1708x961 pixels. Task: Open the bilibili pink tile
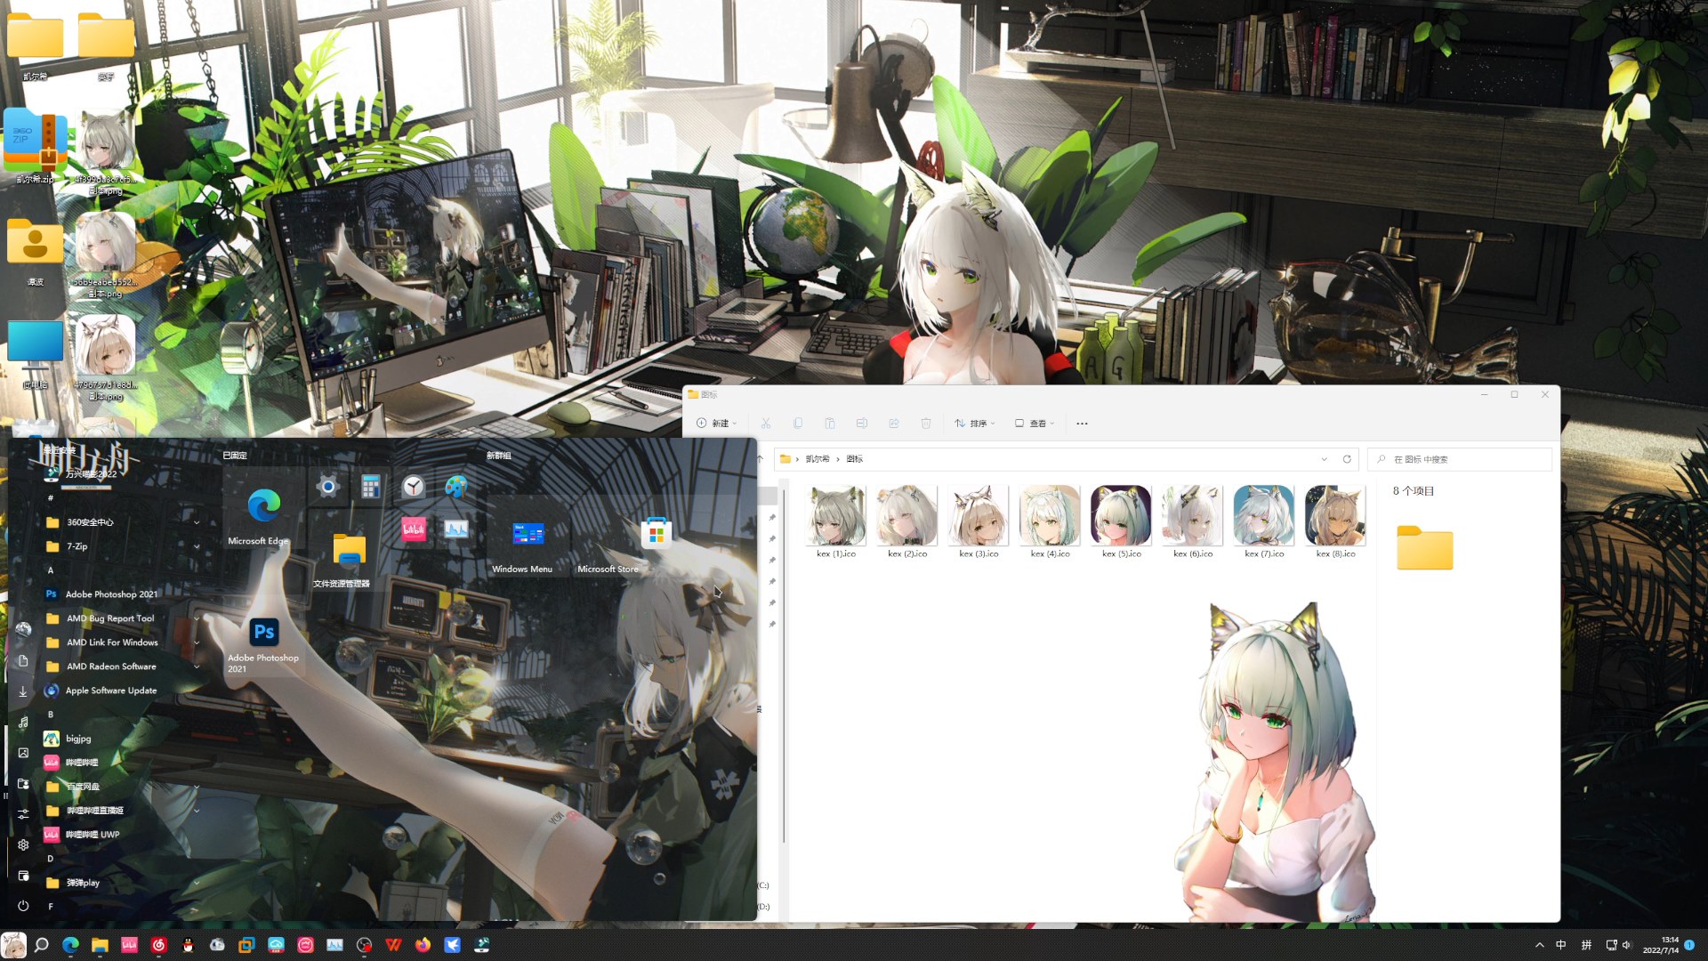(414, 529)
